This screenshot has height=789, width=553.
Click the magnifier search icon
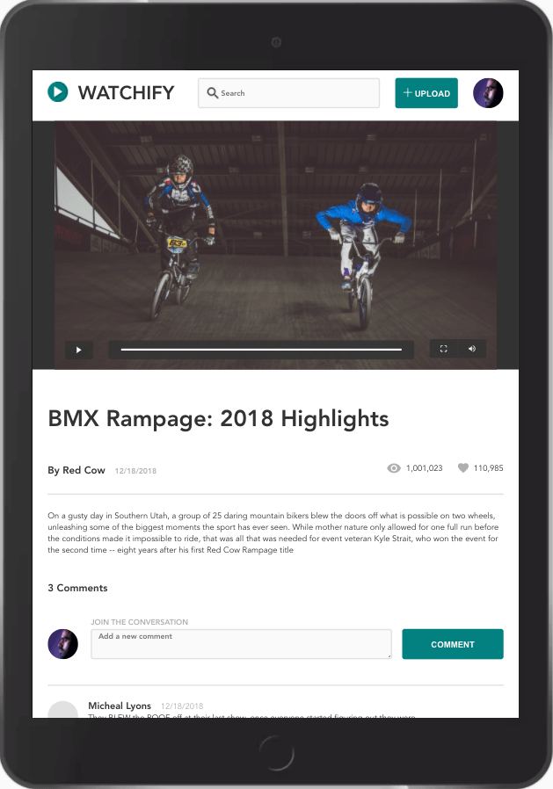tap(213, 93)
